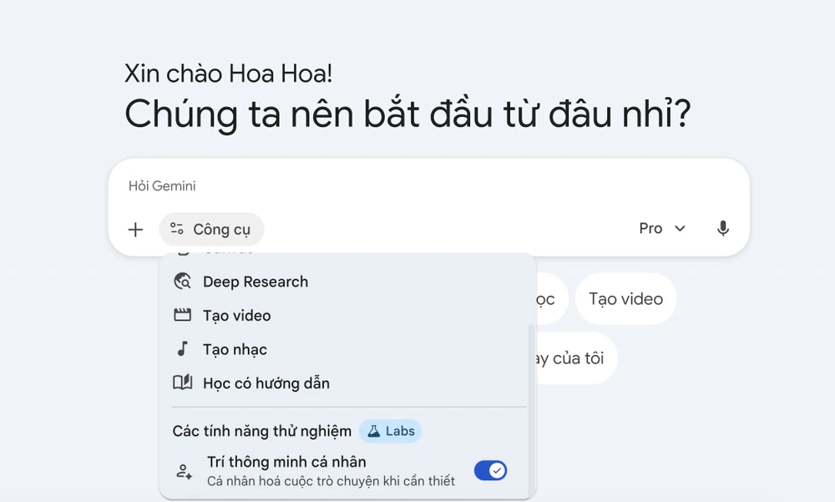Click the plus icon to attach files

(x=134, y=228)
